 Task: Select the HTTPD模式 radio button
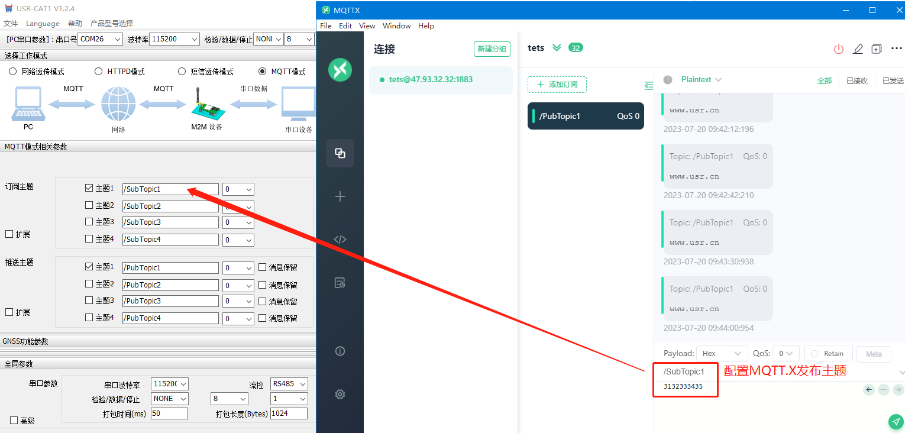(99, 72)
